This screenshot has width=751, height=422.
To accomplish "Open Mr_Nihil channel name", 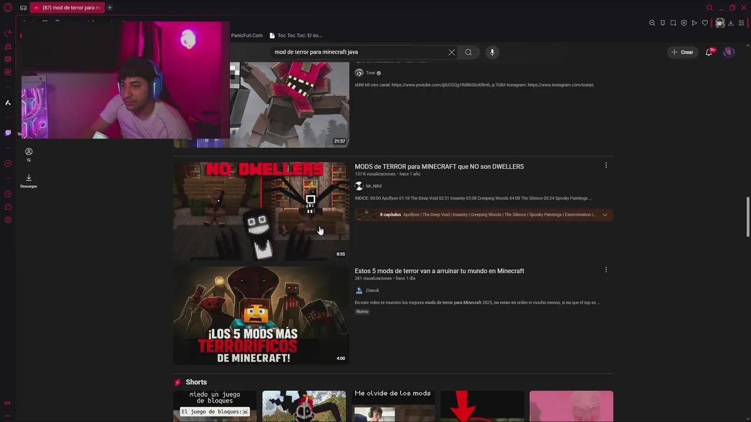I will (374, 186).
